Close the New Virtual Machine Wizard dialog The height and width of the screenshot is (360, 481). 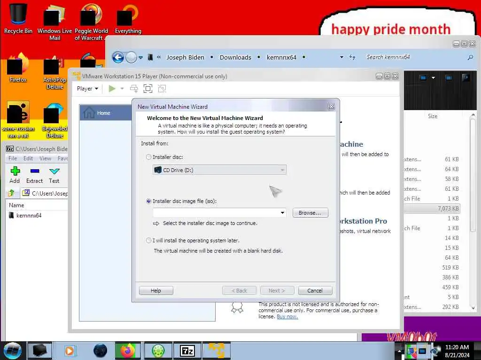[x=331, y=106]
